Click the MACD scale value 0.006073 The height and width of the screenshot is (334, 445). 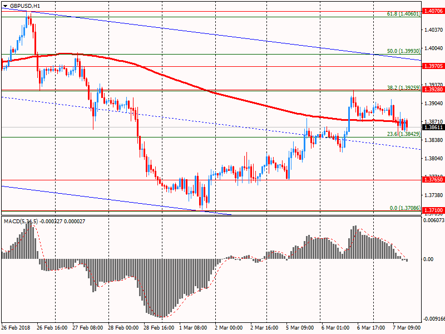click(434, 220)
